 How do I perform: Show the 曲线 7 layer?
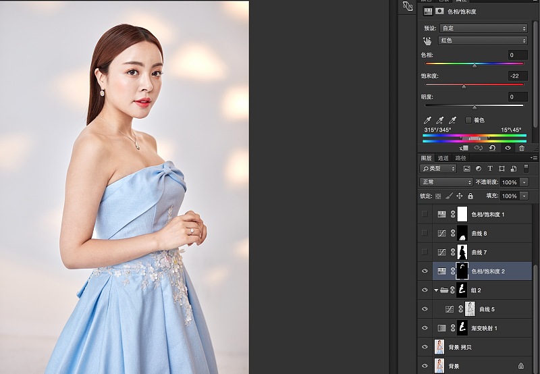tap(425, 252)
